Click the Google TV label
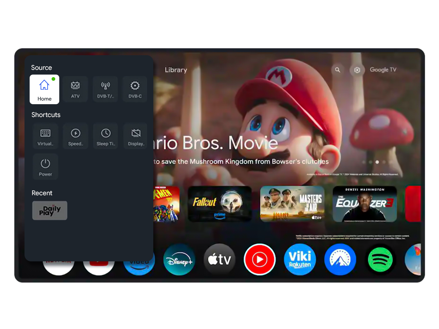439x329 pixels. click(383, 69)
